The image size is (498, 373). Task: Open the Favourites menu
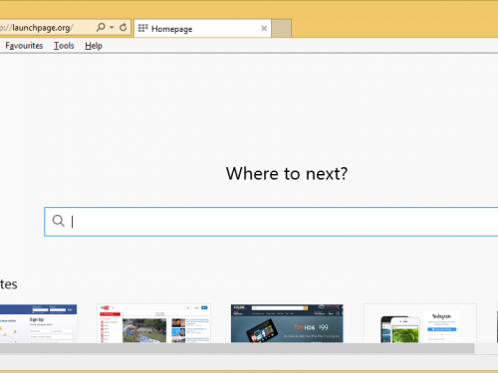[x=24, y=46]
